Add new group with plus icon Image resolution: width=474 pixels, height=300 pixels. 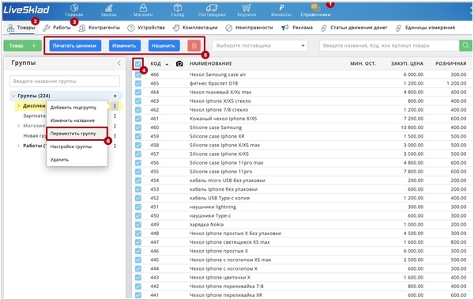click(x=115, y=96)
